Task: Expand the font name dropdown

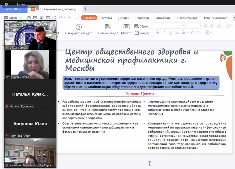Action: coord(183,26)
